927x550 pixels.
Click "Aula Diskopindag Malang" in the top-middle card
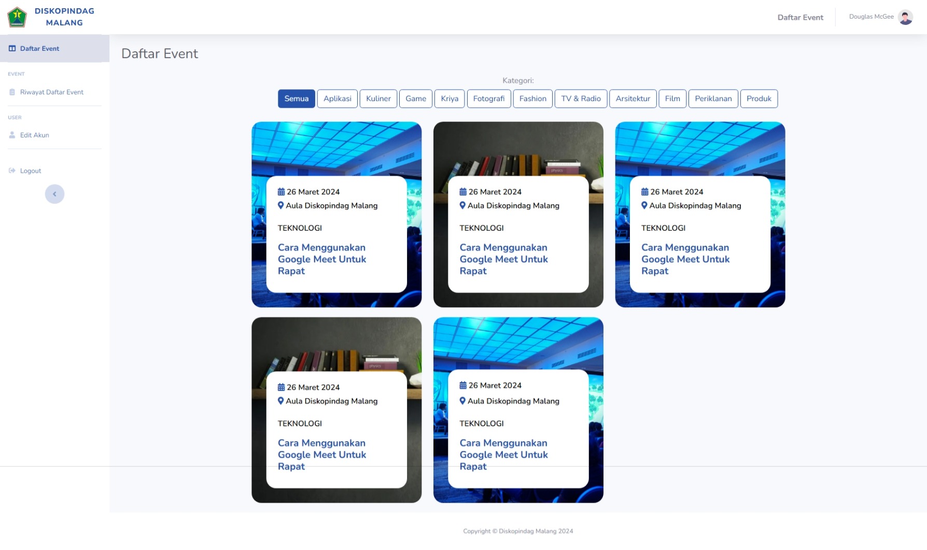pyautogui.click(x=513, y=206)
